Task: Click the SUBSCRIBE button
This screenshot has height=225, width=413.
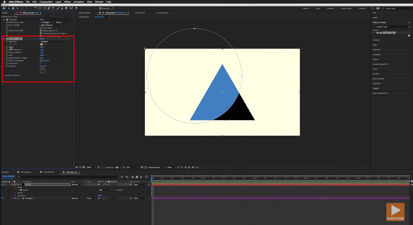Action: [395, 211]
